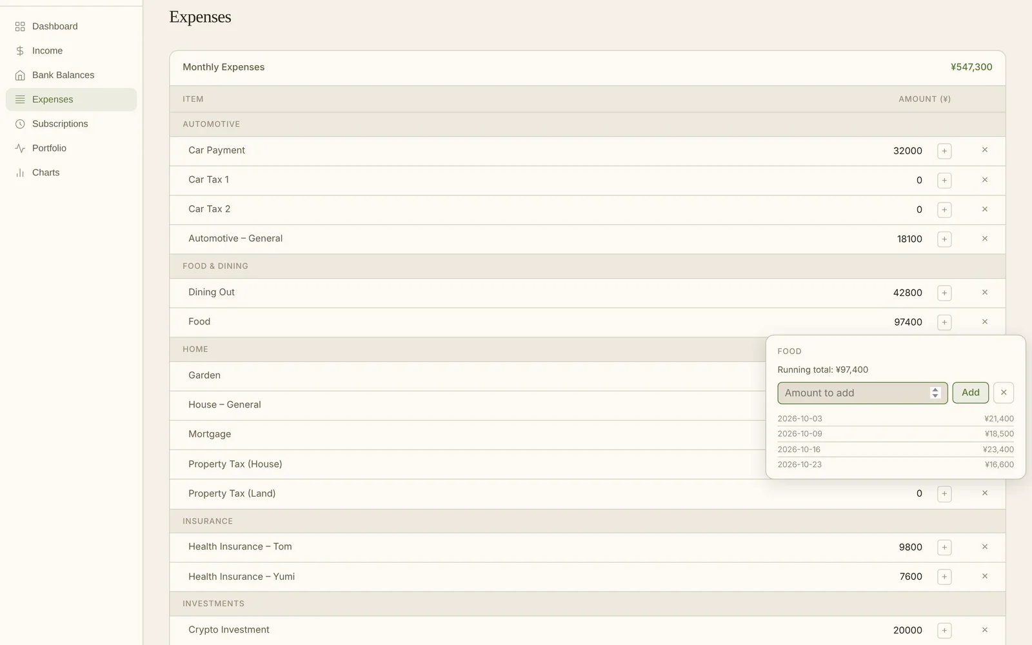Remove the Car Tax 1 row
The width and height of the screenshot is (1032, 645).
[x=985, y=180]
